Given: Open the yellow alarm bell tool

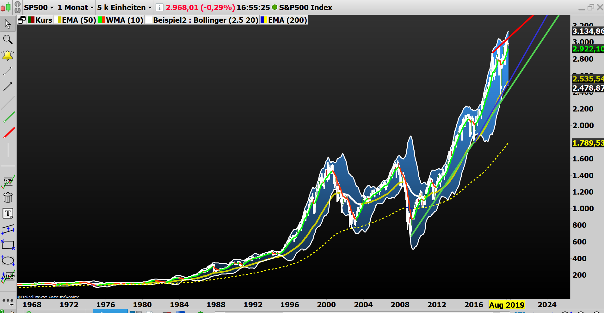Looking at the screenshot, I should tap(8, 55).
